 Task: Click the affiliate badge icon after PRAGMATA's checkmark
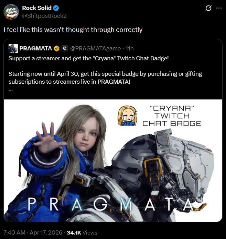tap(65, 48)
